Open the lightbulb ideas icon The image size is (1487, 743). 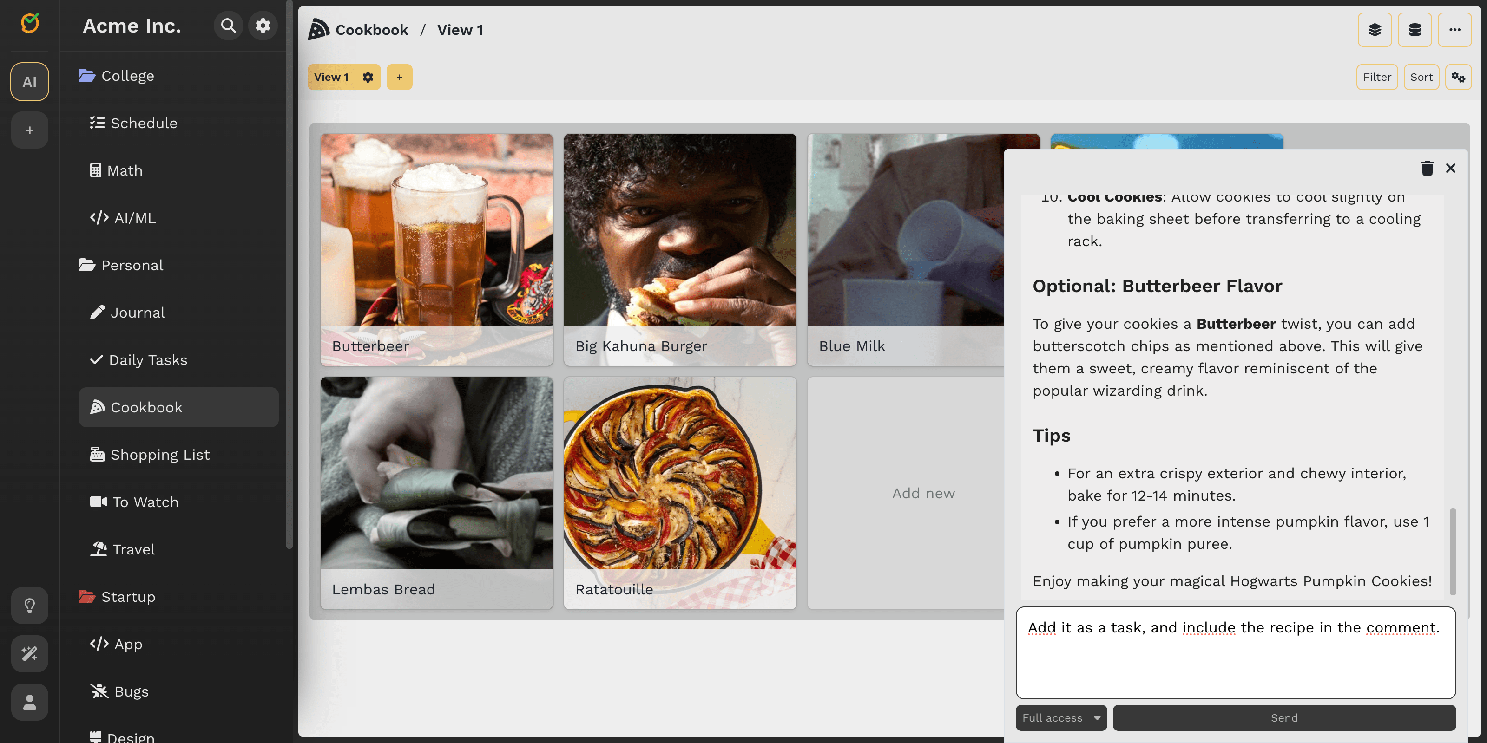(29, 605)
